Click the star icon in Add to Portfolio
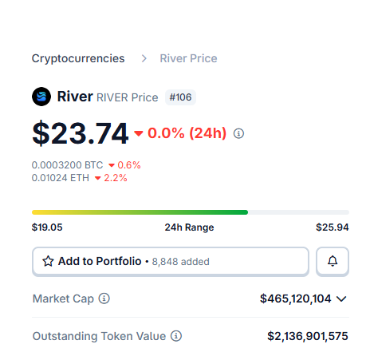Viewport: 366px width, 348px height. 48,261
